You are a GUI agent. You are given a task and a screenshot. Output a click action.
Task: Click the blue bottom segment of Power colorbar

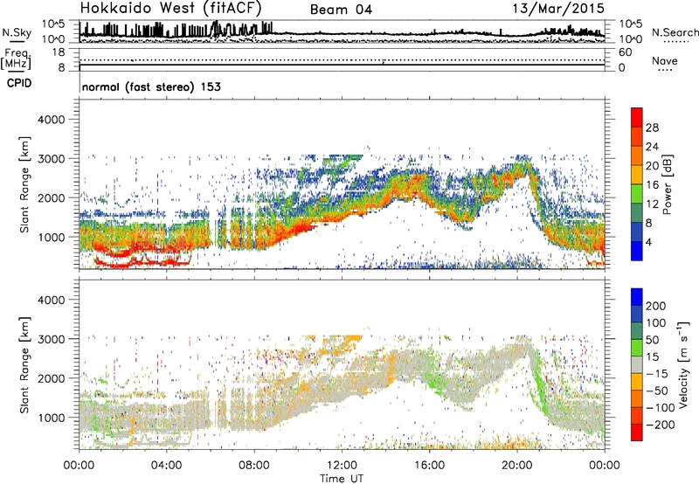pyautogui.click(x=637, y=251)
